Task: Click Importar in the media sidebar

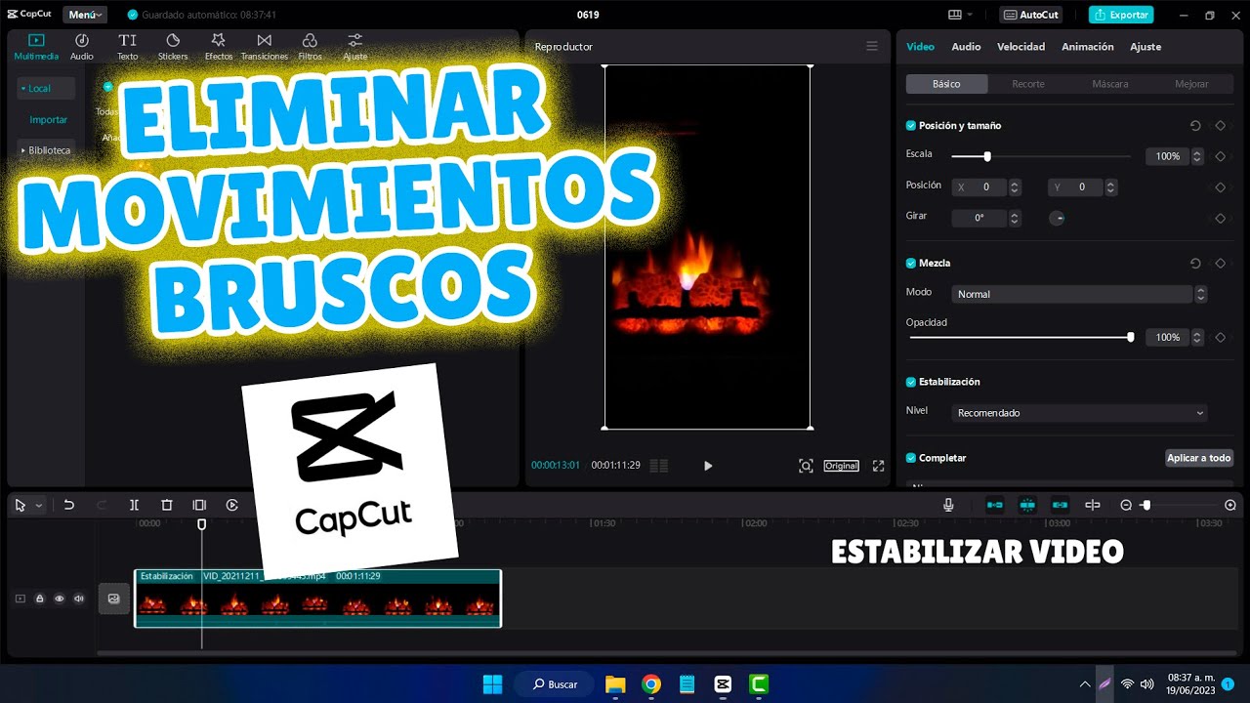Action: (49, 119)
